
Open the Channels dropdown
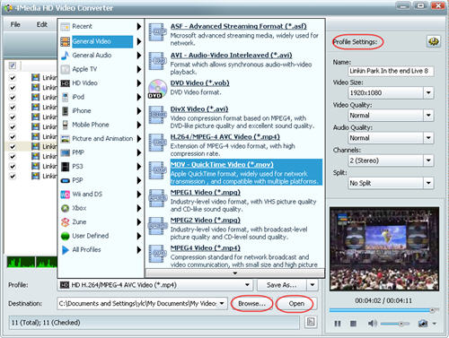pos(428,160)
